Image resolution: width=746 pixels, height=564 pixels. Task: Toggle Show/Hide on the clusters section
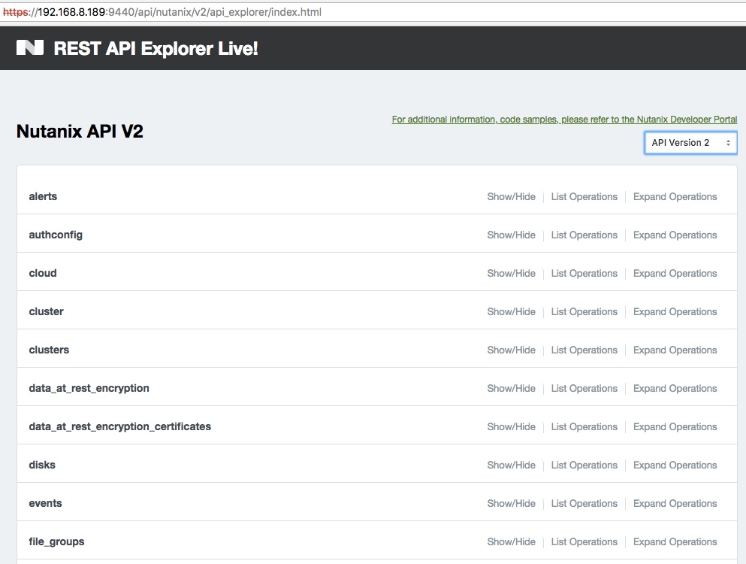pyautogui.click(x=511, y=350)
